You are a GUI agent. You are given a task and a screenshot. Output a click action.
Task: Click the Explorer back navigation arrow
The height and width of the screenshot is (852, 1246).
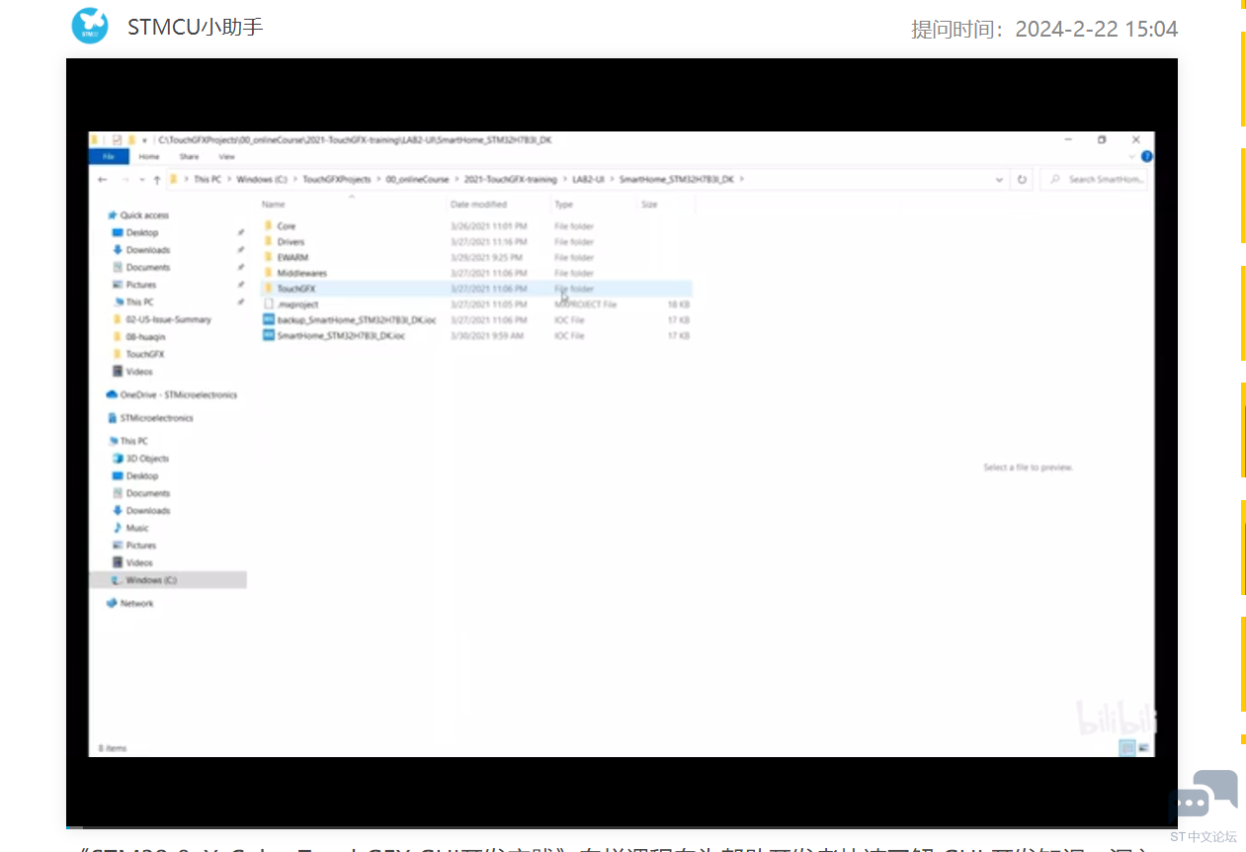point(103,180)
